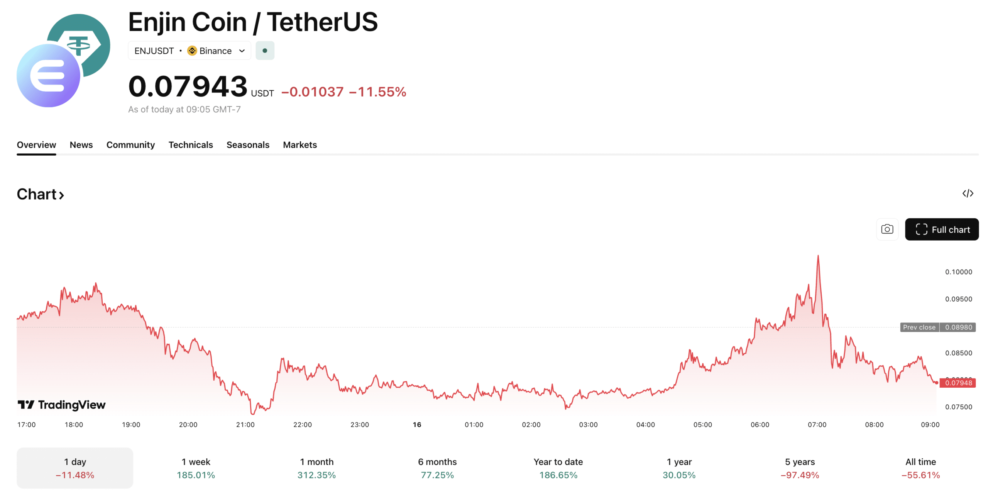
Task: Expand to Full chart view
Action: tap(942, 229)
